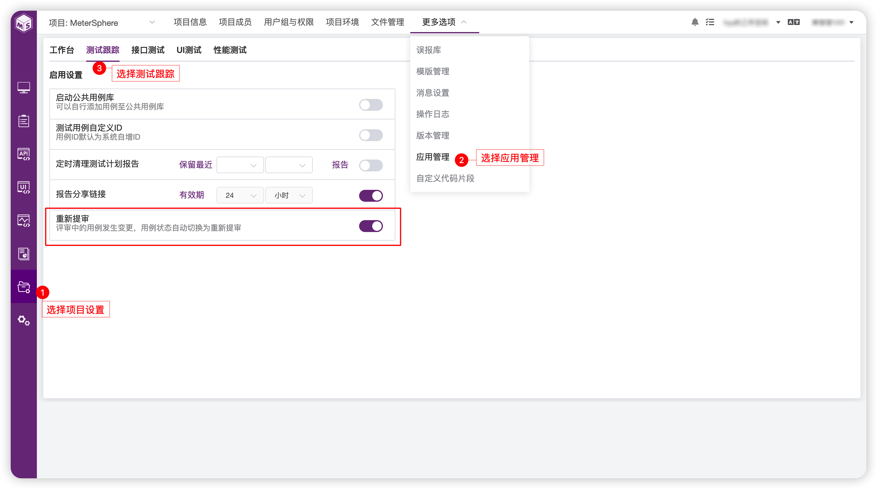
Task: Click the 有效期 text
Action: click(192, 195)
